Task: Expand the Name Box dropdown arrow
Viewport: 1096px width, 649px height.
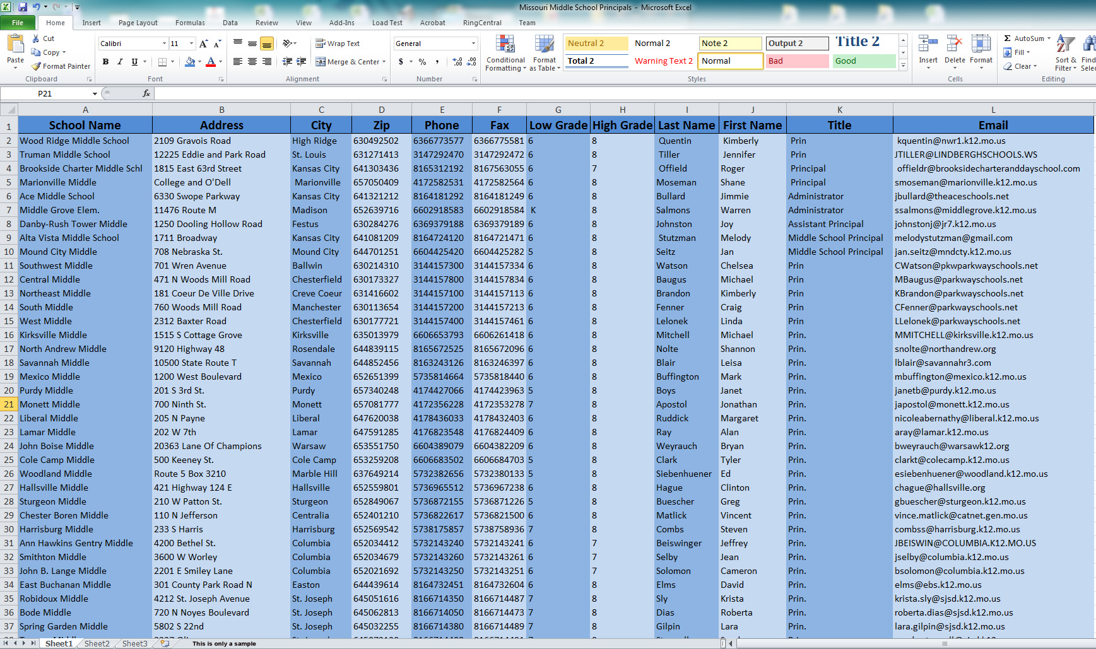Action: tap(95, 93)
